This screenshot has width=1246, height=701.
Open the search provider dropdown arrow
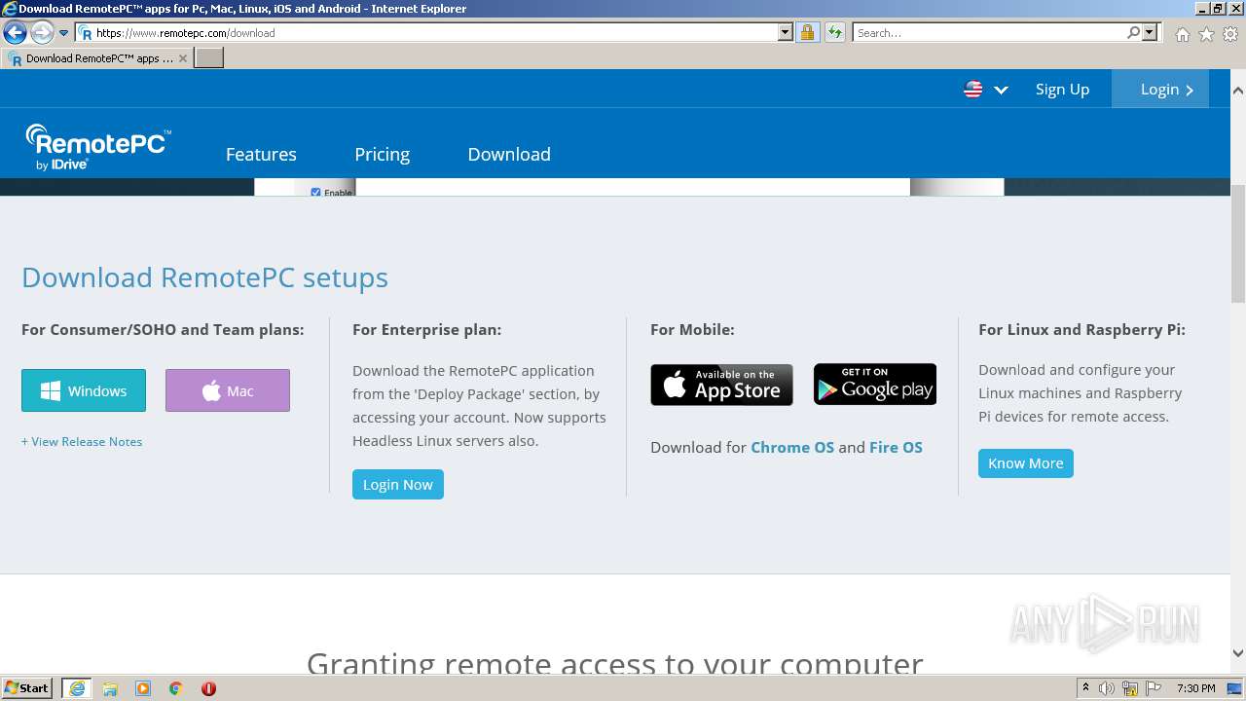(1150, 33)
